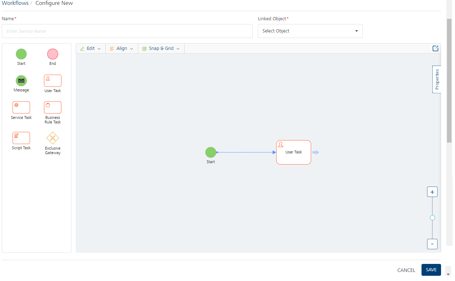Viewport: 455px width, 281px height.
Task: Select the Script Task palette element
Action: [x=21, y=138]
